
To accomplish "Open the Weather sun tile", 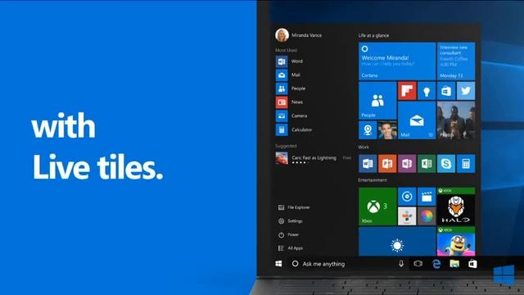I will 397,242.
